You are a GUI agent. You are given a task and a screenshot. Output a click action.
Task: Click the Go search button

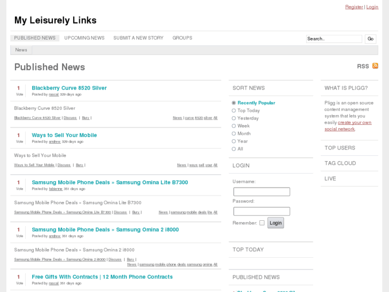pos(370,39)
